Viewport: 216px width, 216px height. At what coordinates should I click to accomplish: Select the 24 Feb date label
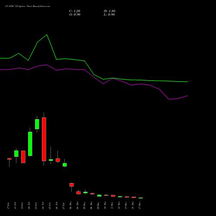pos(43,206)
